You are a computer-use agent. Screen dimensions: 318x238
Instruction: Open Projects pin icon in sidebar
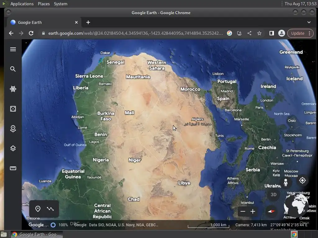[13, 129]
